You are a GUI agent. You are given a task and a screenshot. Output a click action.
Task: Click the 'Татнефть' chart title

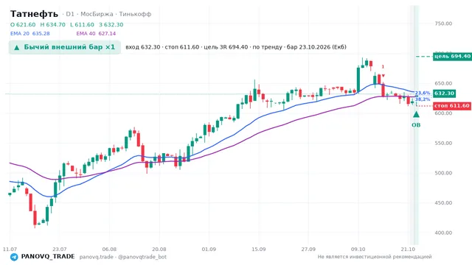pyautogui.click(x=34, y=14)
